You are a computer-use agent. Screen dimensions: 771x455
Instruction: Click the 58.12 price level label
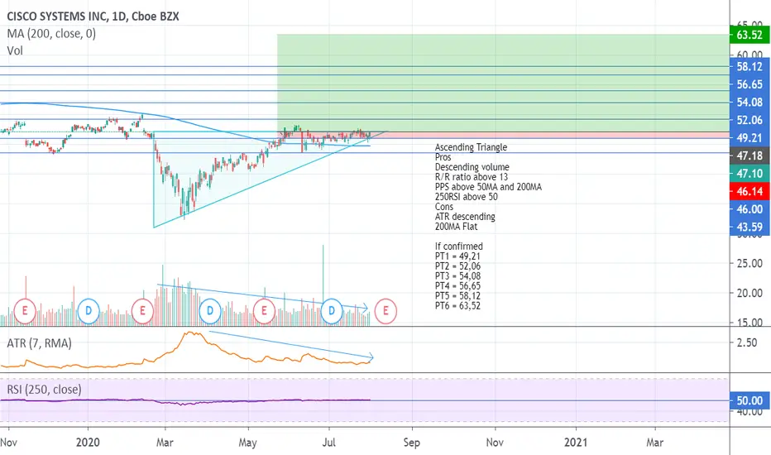click(749, 67)
